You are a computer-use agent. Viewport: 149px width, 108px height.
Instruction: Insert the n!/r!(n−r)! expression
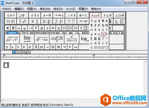[72, 39]
